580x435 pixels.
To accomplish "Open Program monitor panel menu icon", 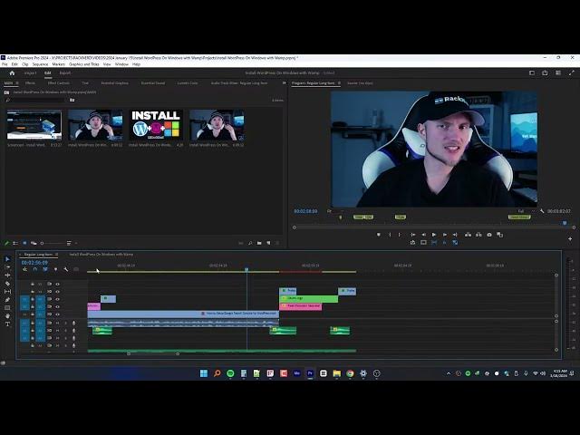I will point(339,82).
